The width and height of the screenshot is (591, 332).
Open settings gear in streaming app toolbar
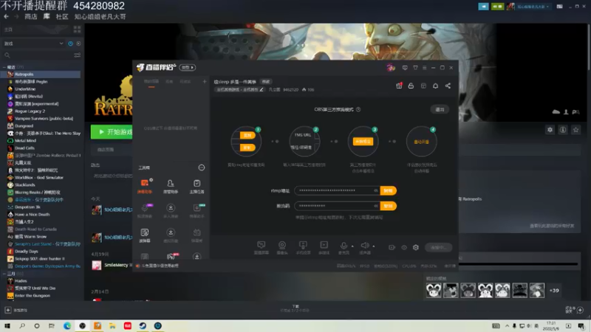coord(416,247)
